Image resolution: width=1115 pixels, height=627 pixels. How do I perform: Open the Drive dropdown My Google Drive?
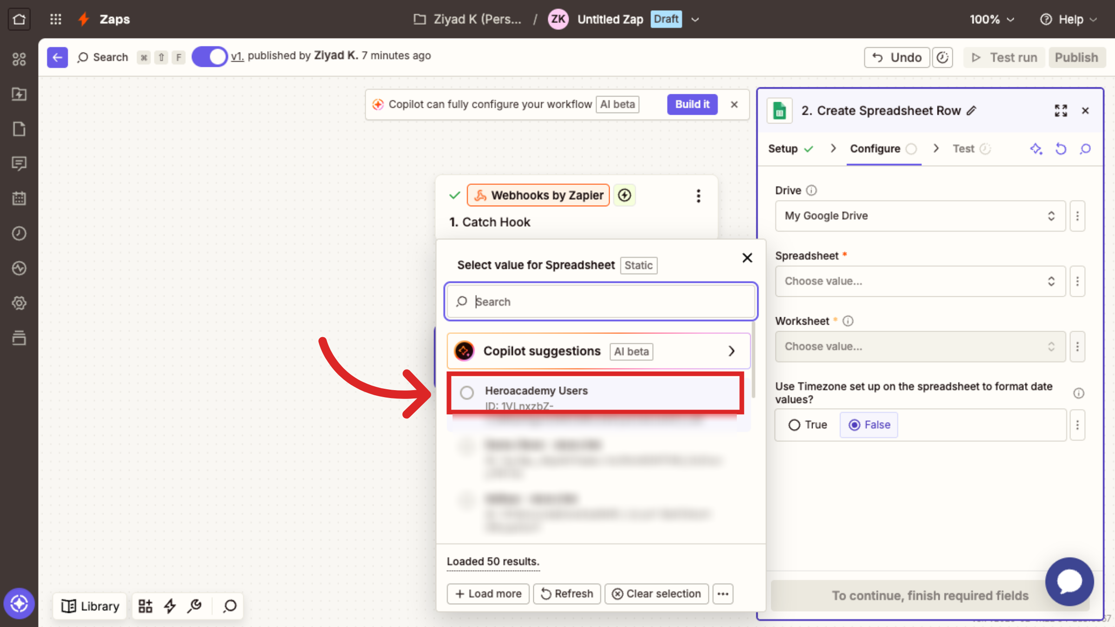920,216
